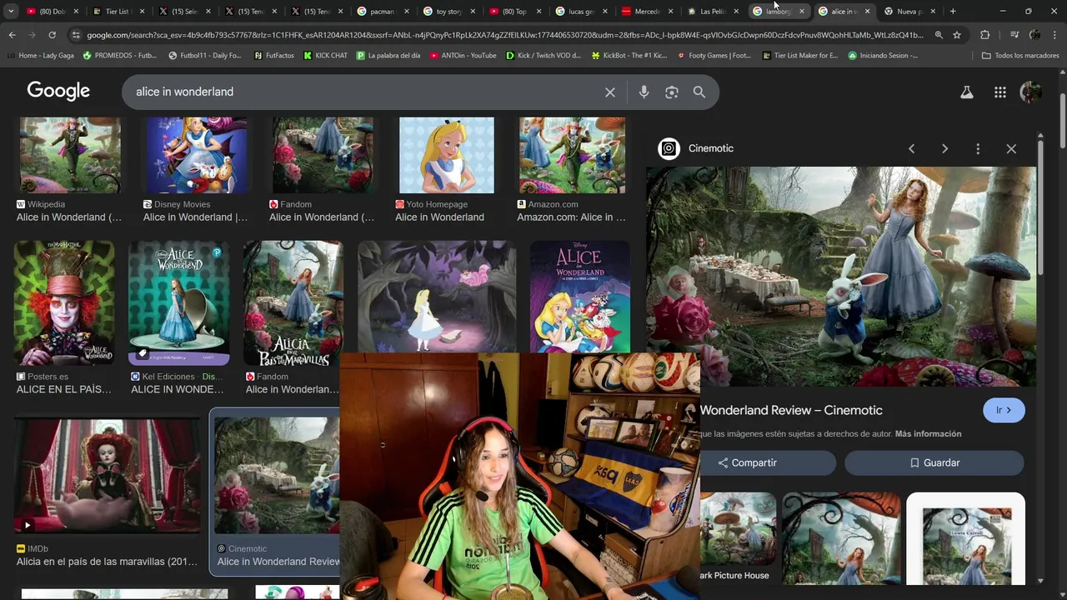This screenshot has height=600, width=1067.
Task: Open Todos los marcadores folder
Action: pos(1019,56)
